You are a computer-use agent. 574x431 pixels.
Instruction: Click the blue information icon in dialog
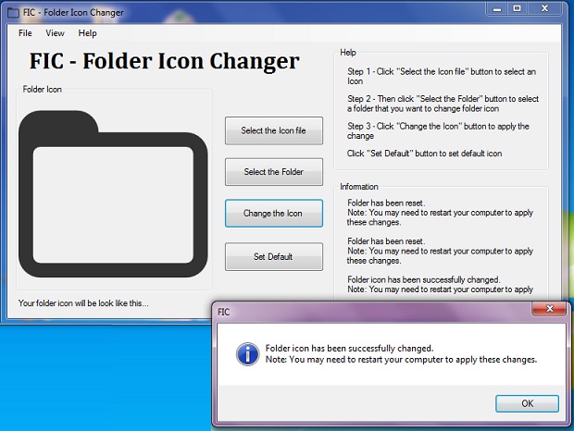(248, 354)
